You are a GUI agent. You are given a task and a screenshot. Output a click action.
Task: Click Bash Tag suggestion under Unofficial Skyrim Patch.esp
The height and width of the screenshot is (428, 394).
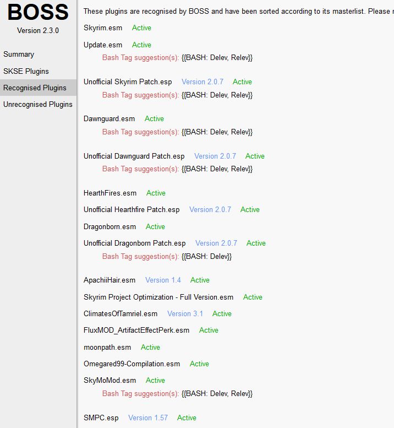click(x=177, y=95)
